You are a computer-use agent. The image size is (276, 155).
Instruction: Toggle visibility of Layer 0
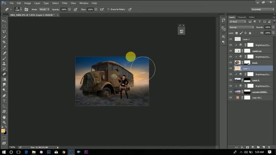pos(231,80)
